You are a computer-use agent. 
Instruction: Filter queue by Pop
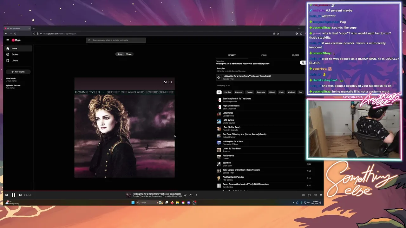[301, 92]
